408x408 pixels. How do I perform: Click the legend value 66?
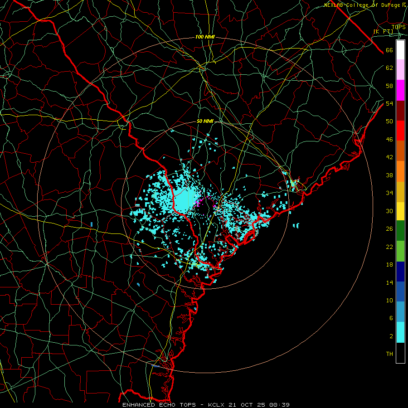pos(389,50)
